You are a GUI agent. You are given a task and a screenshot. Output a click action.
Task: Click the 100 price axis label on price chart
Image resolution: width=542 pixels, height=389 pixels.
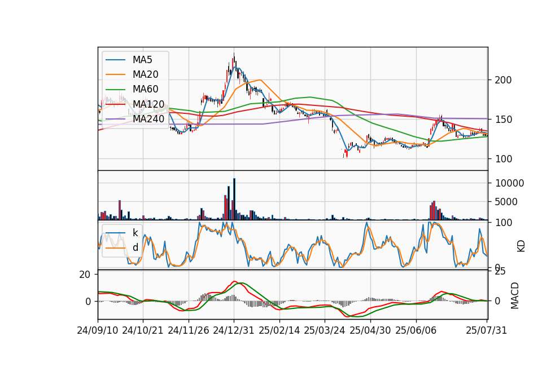pyautogui.click(x=503, y=159)
